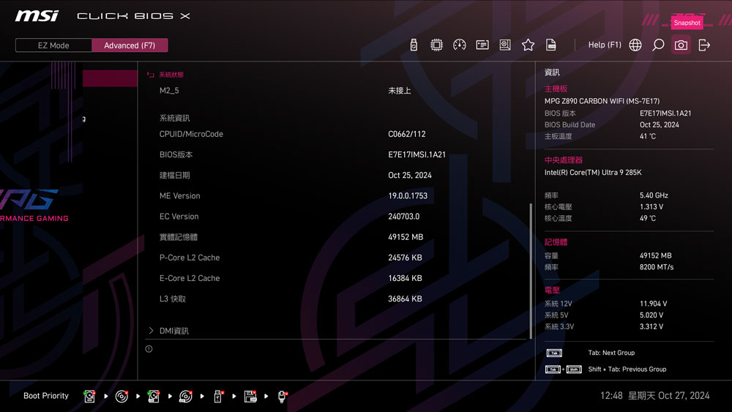This screenshot has height=412, width=732.
Task: Click the C0662/112 value
Action: [406, 134]
